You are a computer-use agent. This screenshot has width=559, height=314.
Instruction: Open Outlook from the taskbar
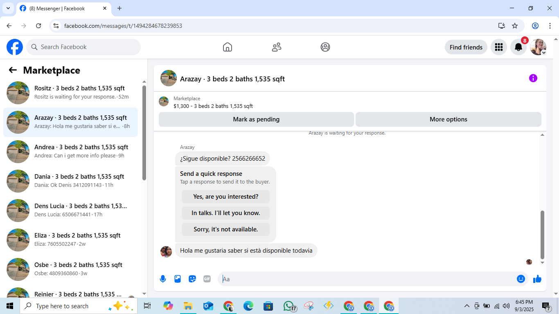(x=208, y=306)
